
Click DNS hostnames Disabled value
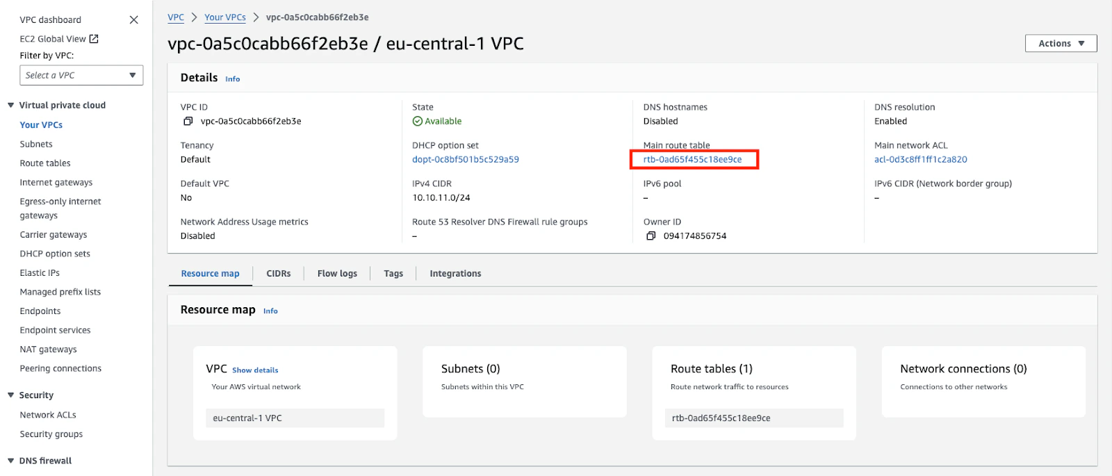[660, 122]
